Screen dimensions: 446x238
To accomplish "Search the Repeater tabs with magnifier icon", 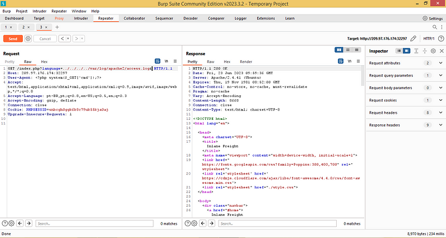I will [x=435, y=27].
